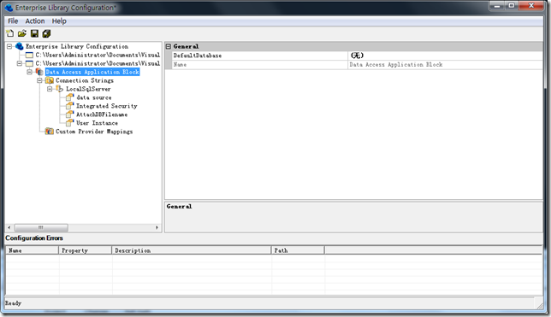Select the Custom Provider Mappings tree item

(94, 132)
